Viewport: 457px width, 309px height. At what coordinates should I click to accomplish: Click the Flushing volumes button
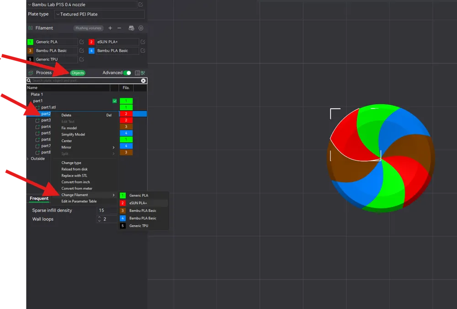pos(88,28)
